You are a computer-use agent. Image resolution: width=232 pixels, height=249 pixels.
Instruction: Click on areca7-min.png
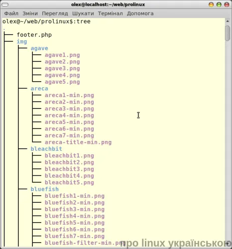pyautogui.click(x=69, y=135)
